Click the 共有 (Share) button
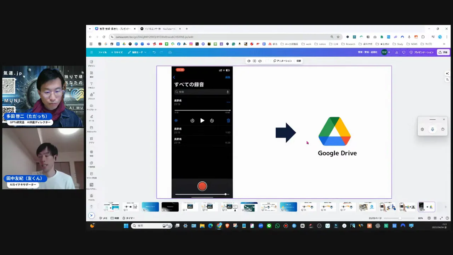This screenshot has height=255, width=453. [443, 52]
